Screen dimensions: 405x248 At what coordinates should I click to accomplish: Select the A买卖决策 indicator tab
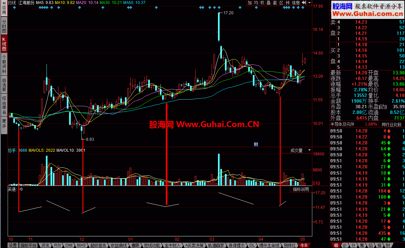(x=194, y=245)
